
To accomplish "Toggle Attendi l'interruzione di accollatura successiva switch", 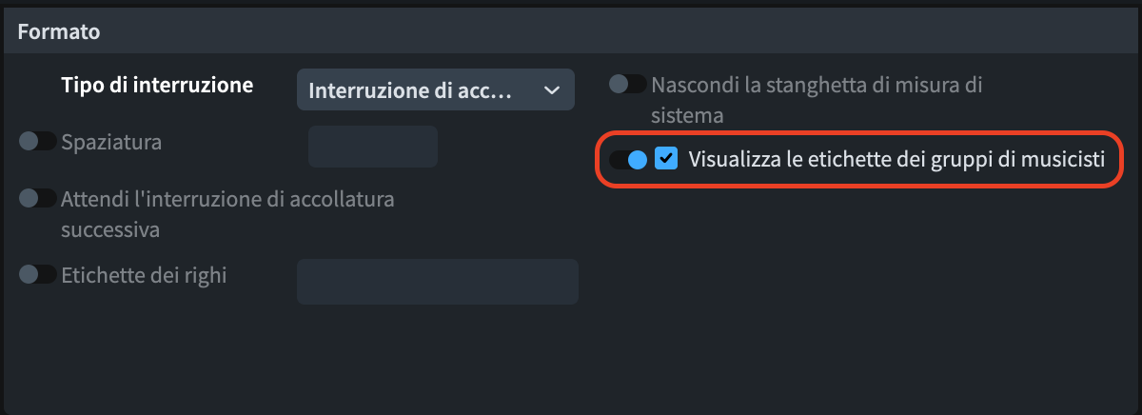I will (x=38, y=198).
